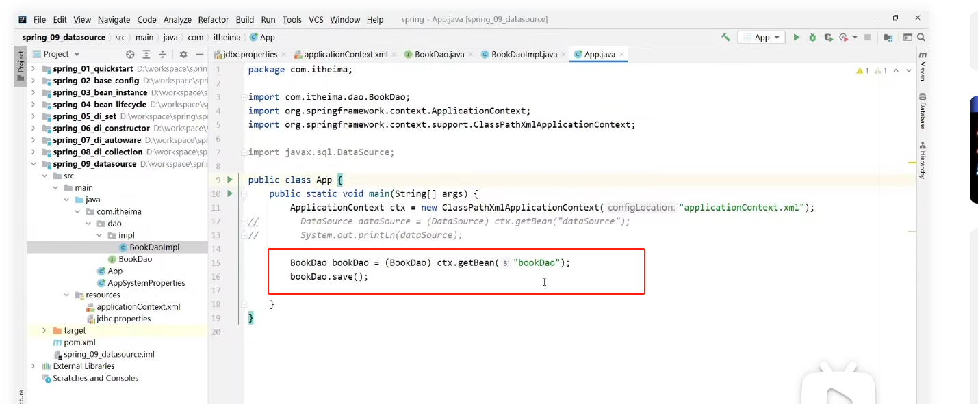Open Project panel gear options

click(183, 54)
